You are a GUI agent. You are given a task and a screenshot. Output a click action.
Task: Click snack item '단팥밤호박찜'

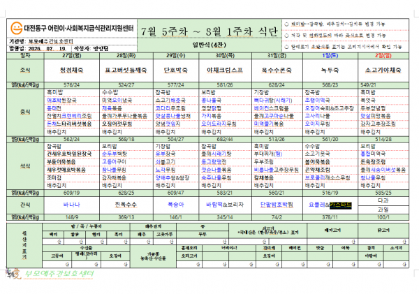[x=277, y=205]
